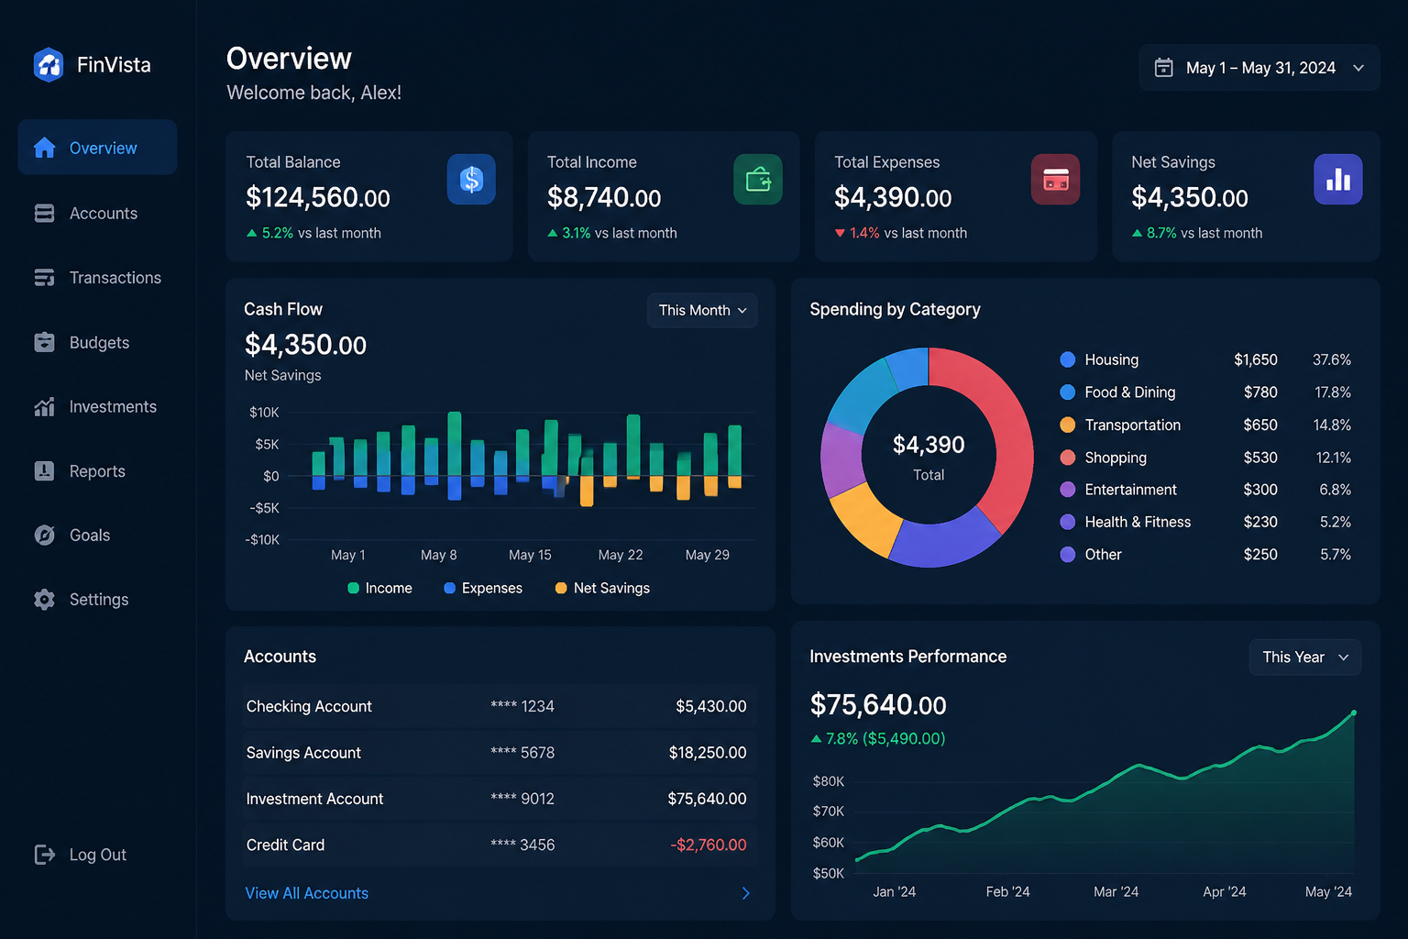Click the Housing category color dot

1067,359
